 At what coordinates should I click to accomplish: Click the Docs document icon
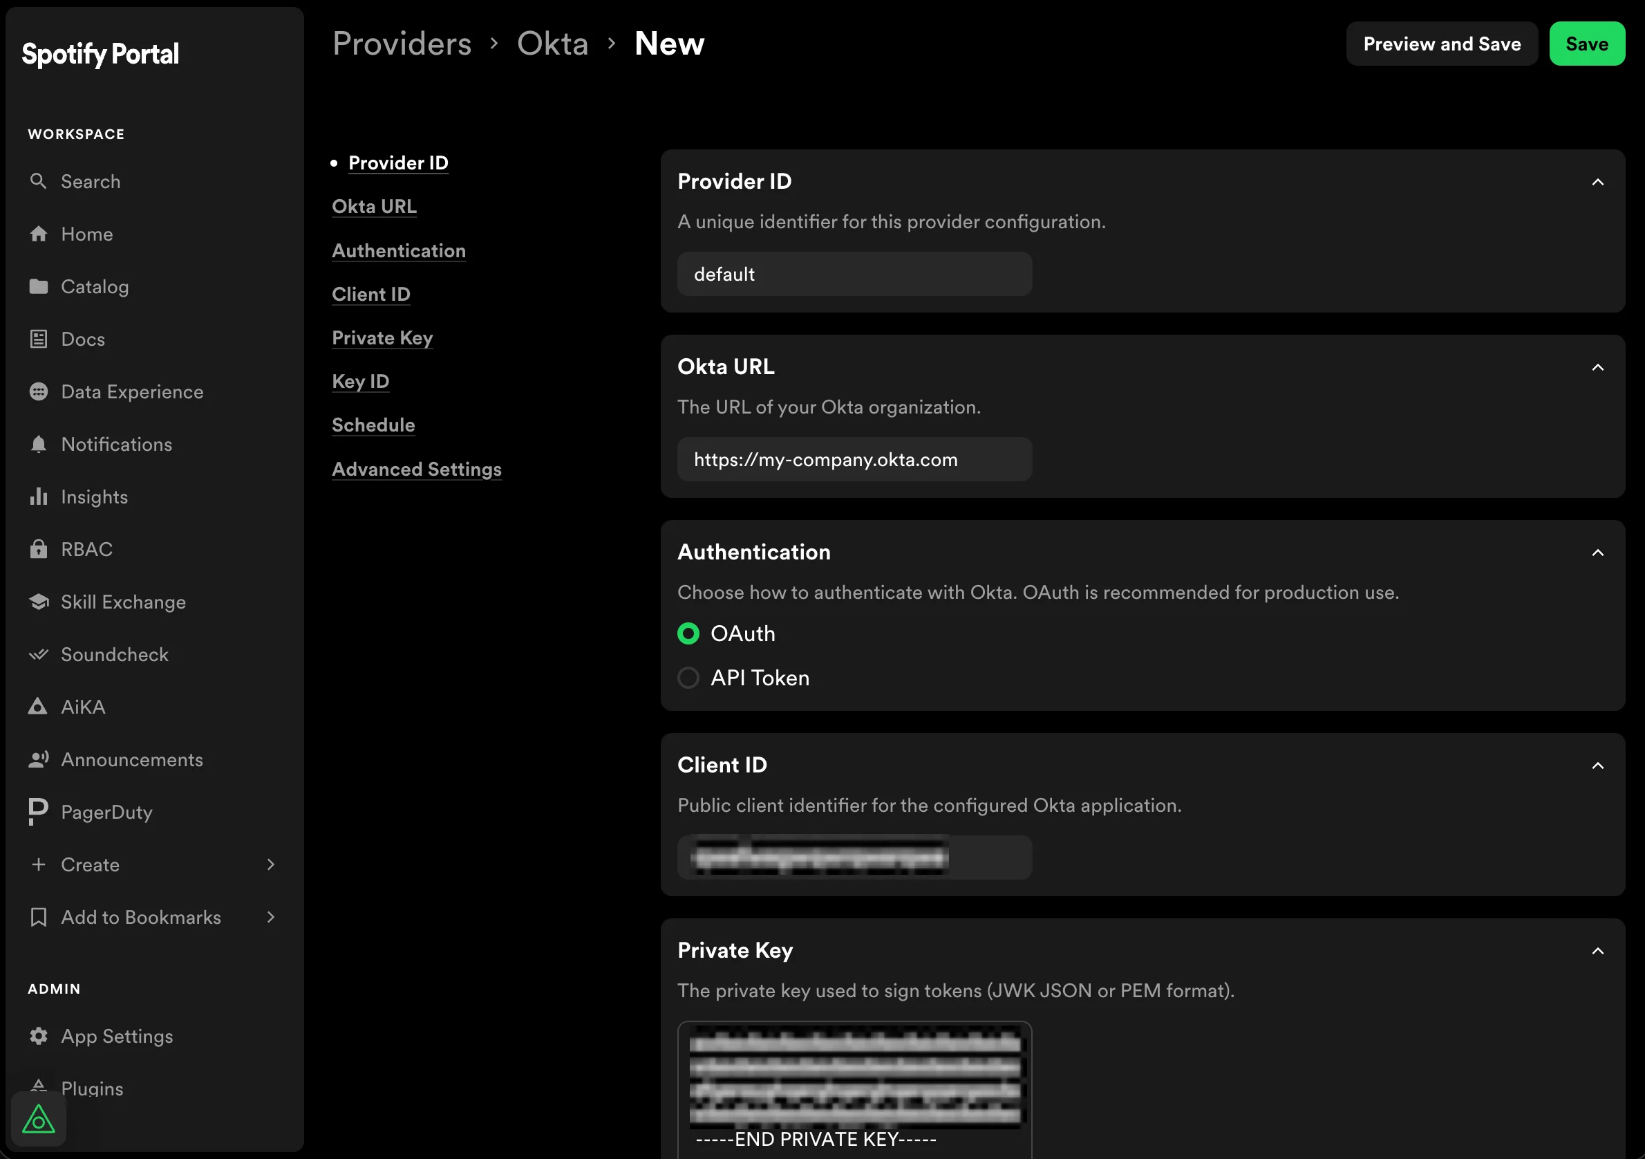[x=39, y=339]
